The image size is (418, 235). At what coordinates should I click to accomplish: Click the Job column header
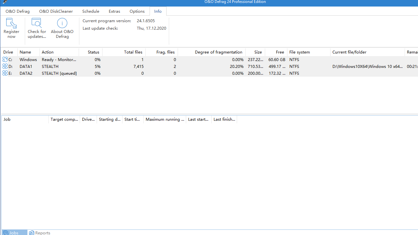point(7,119)
